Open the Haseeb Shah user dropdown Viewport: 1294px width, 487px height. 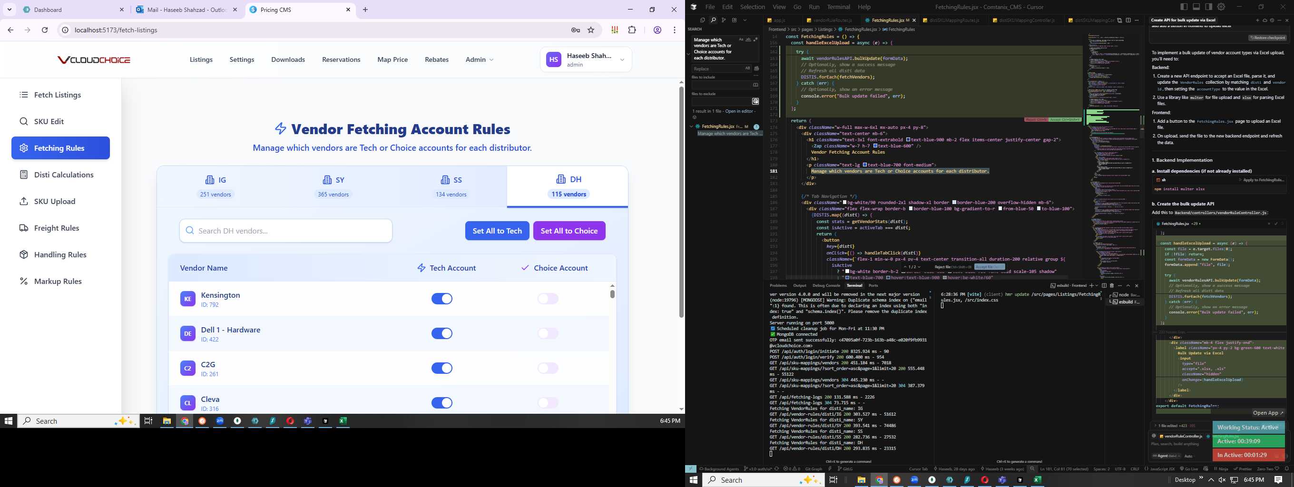[586, 60]
